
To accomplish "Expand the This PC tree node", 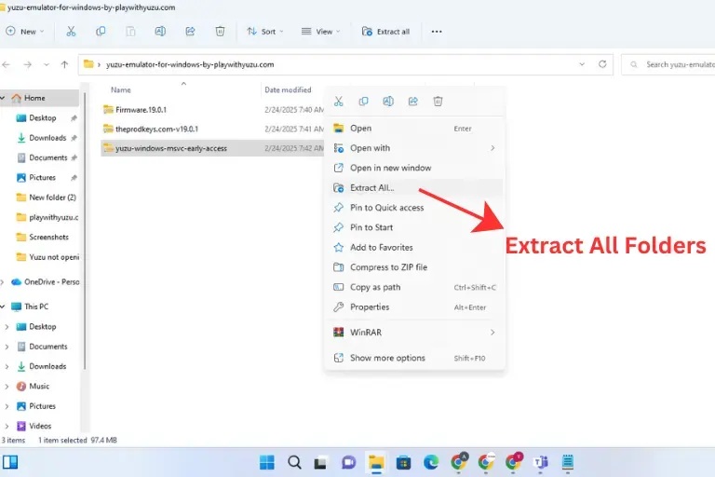I will coord(4,307).
